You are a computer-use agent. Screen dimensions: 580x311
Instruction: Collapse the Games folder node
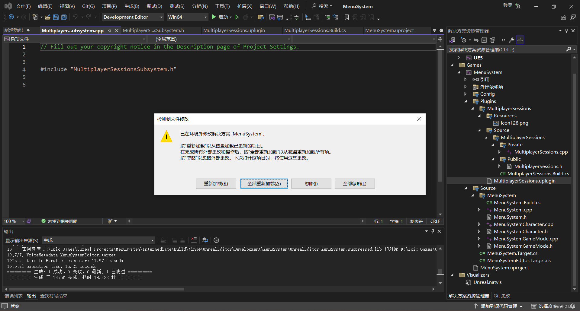point(452,65)
